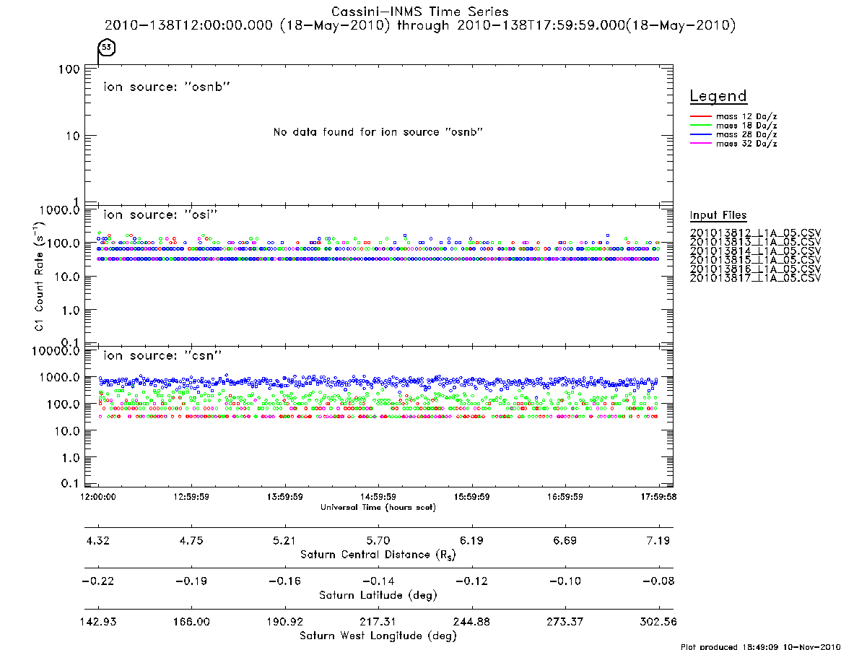The height and width of the screenshot is (650, 841).
Task: Click the Saturn Central Distance axis label
Action: [378, 555]
